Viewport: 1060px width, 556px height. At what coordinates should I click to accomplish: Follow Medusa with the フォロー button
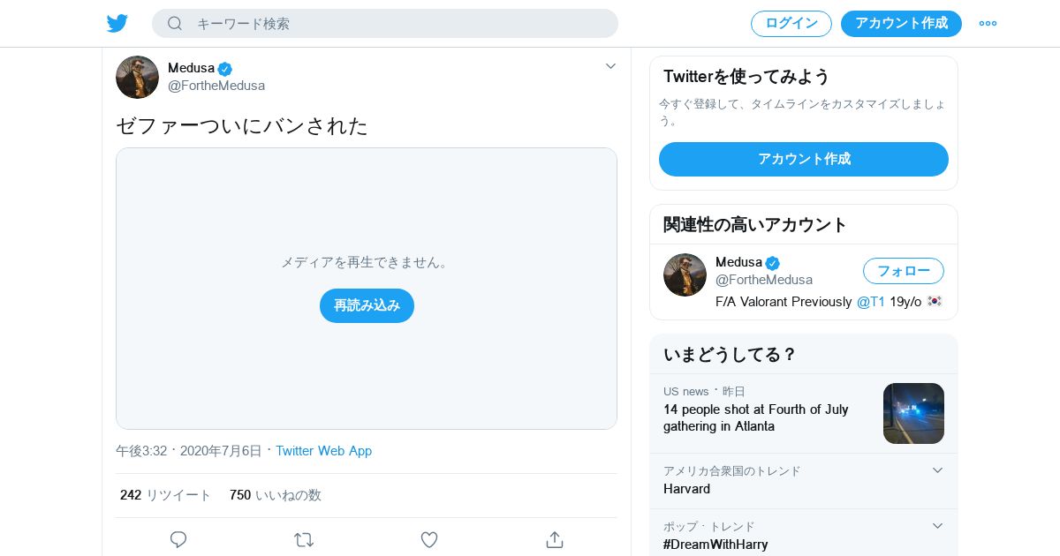coord(903,271)
